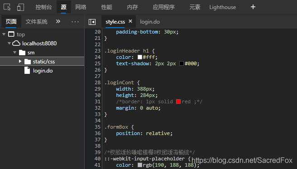Open the Lighthouse tab

[x=223, y=7]
